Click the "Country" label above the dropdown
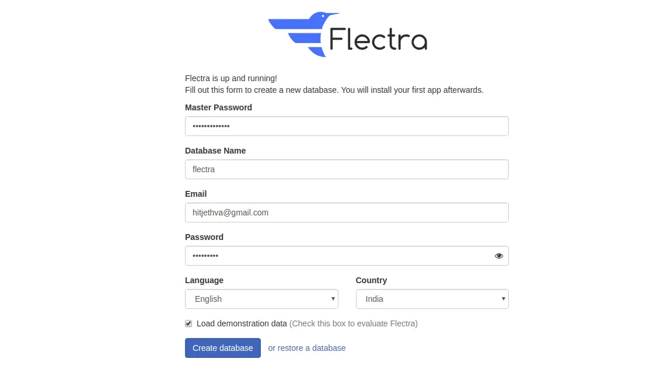The image size is (653, 383). [x=371, y=280]
